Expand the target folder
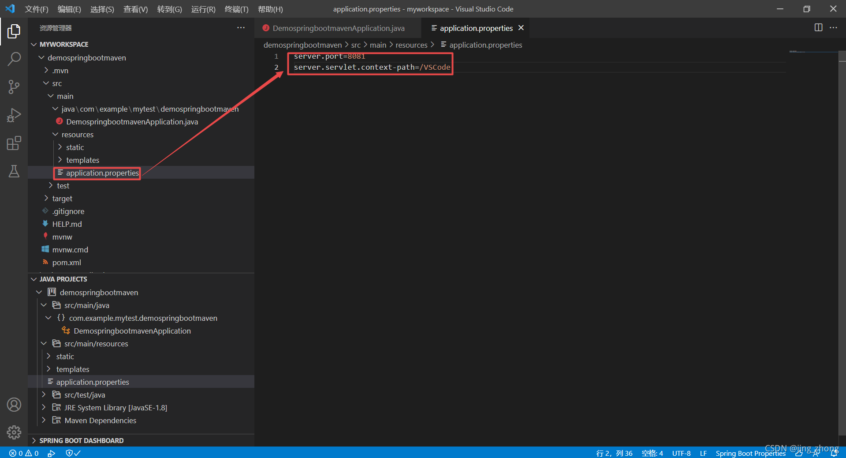Screen dimensions: 846x458 [x=62, y=199]
